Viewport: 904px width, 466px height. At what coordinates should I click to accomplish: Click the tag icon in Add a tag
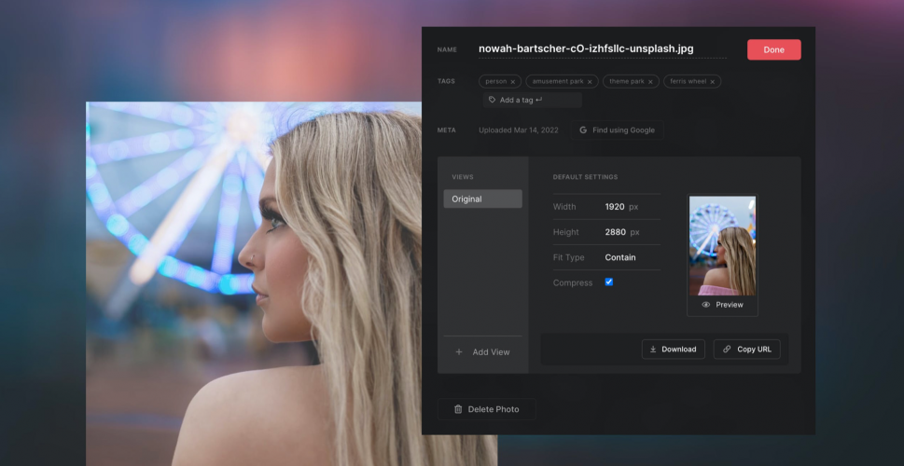(x=492, y=100)
